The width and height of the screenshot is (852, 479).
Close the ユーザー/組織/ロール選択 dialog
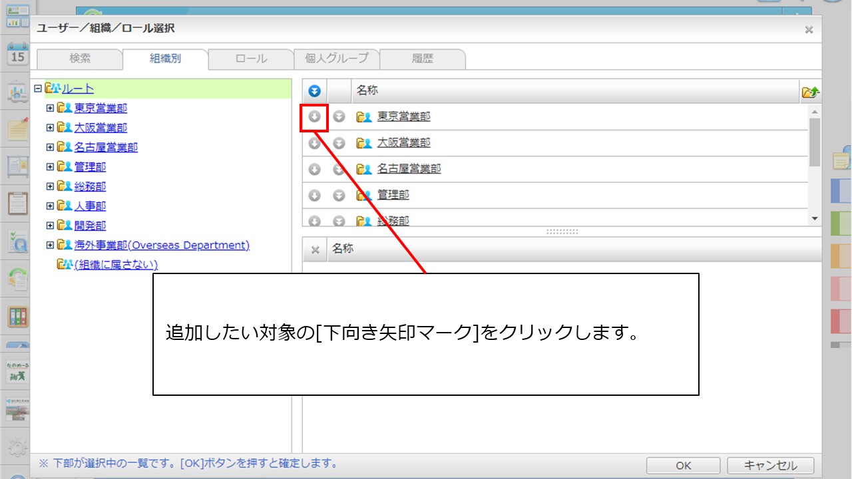click(x=809, y=29)
